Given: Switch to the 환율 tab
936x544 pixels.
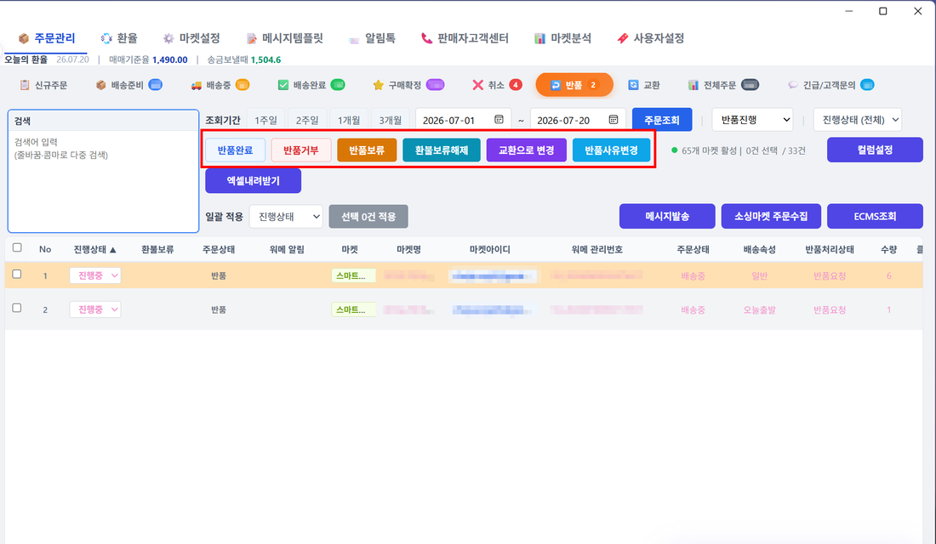Looking at the screenshot, I should tap(119, 38).
